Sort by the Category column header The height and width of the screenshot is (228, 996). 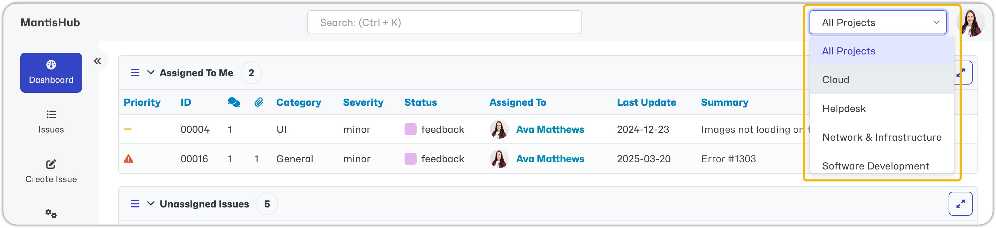click(x=298, y=102)
